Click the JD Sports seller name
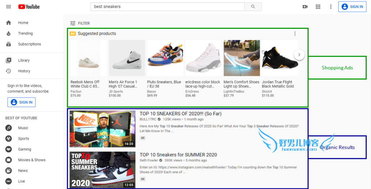Viewport: 371px width, 189px height. click(116, 91)
